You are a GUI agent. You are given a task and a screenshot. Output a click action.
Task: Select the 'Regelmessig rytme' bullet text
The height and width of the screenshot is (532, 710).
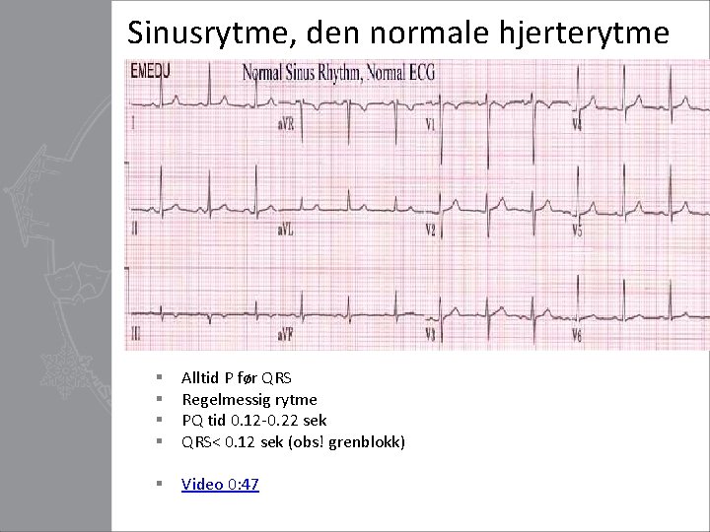coord(249,399)
